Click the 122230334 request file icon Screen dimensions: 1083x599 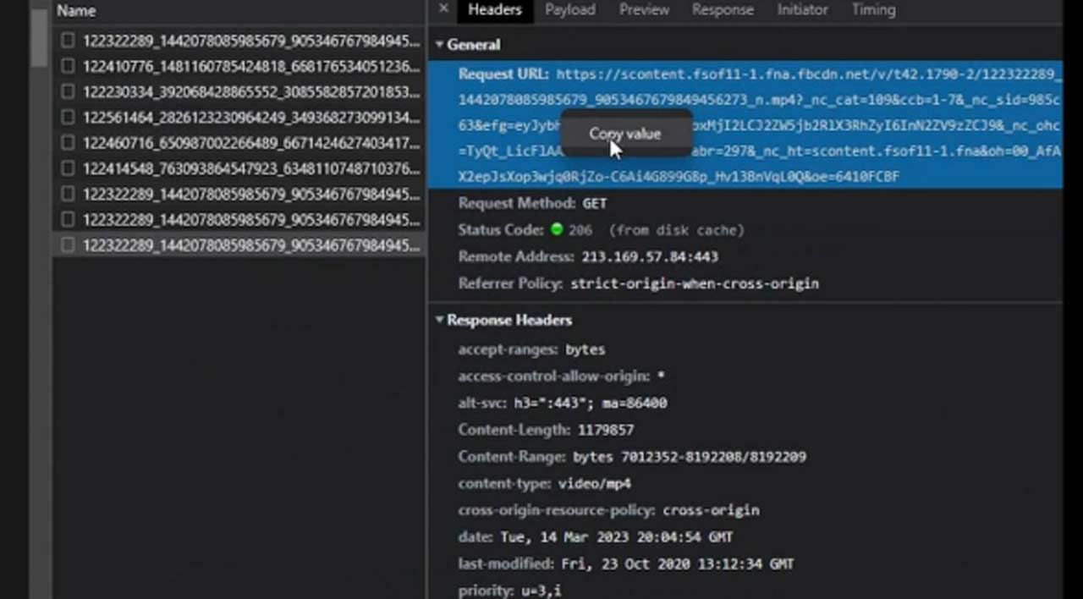(68, 91)
